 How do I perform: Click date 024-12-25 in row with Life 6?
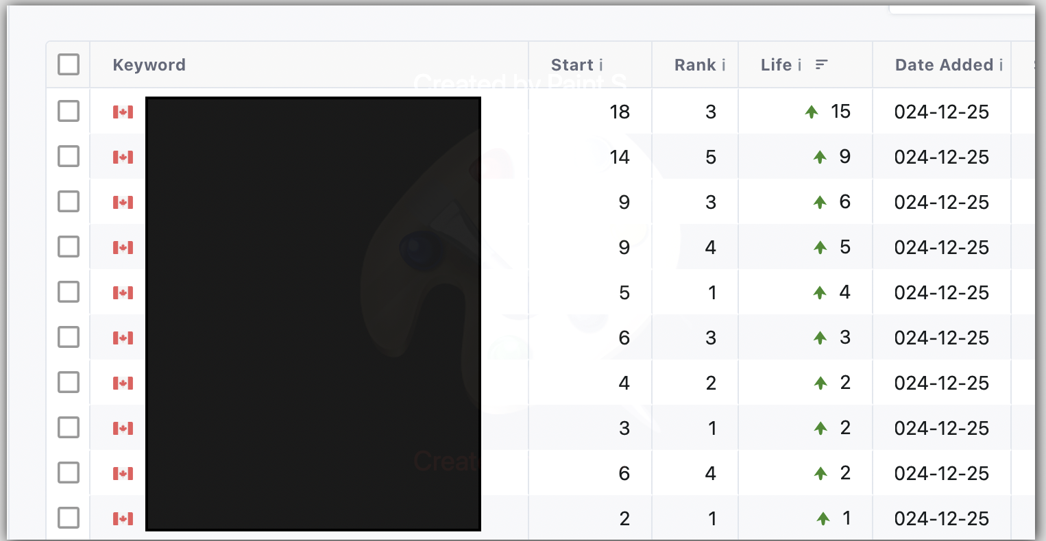[x=942, y=202]
